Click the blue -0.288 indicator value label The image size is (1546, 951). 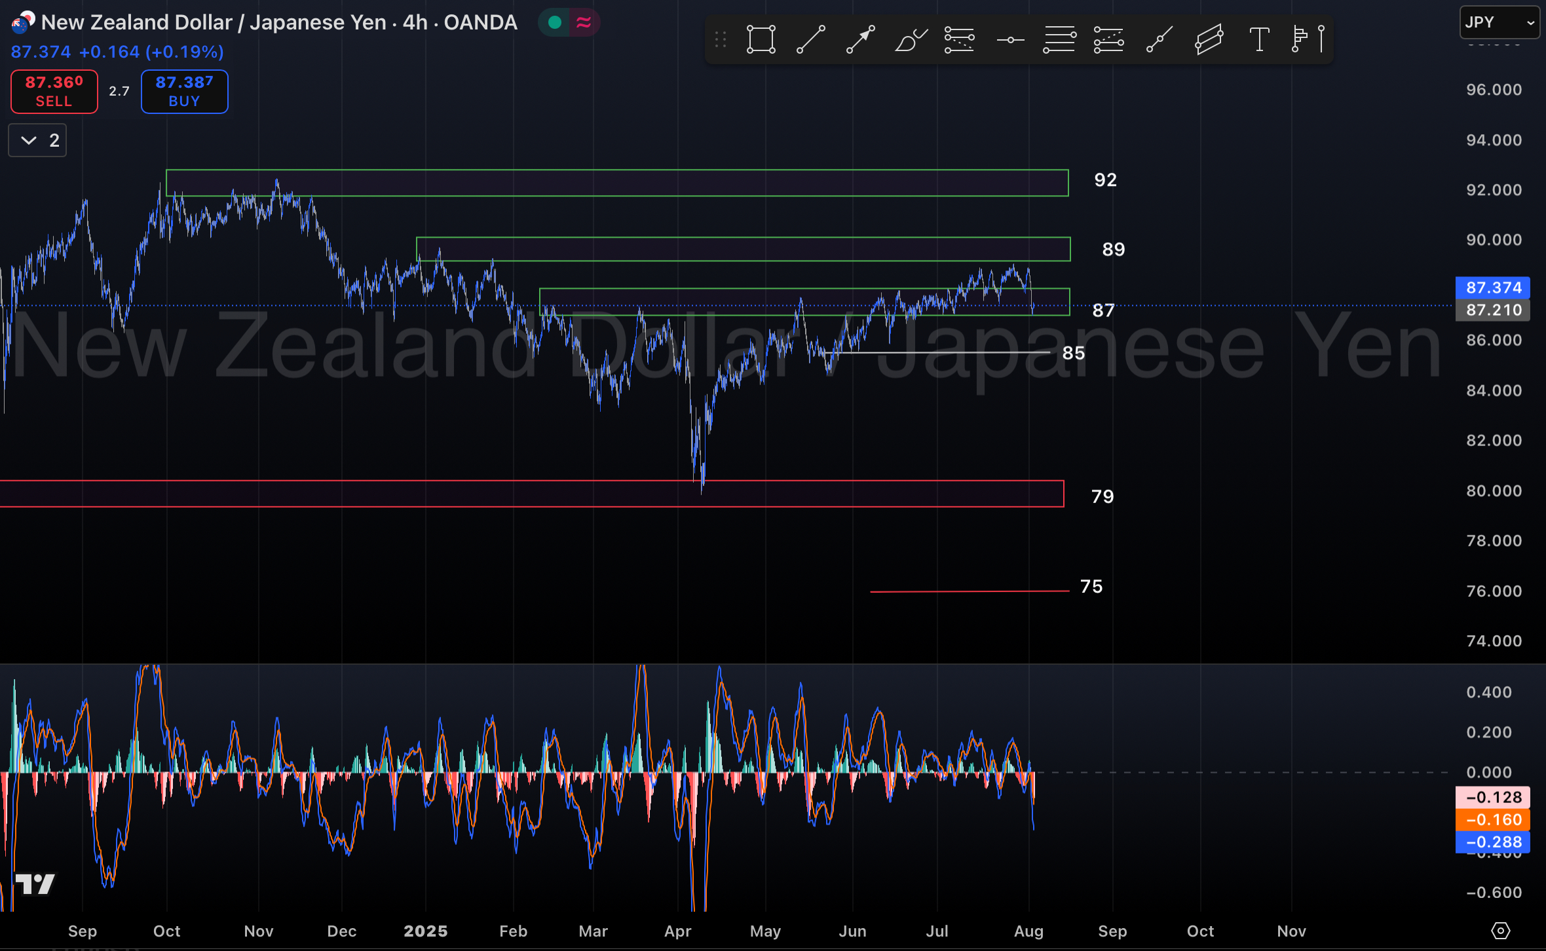(1493, 842)
